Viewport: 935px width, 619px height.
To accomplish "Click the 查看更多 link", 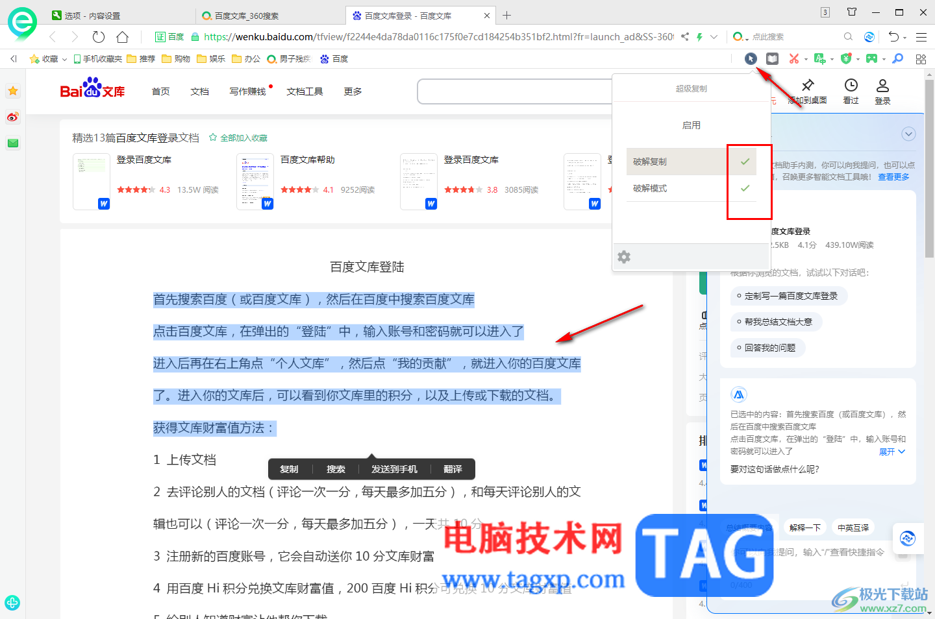I will 893,176.
